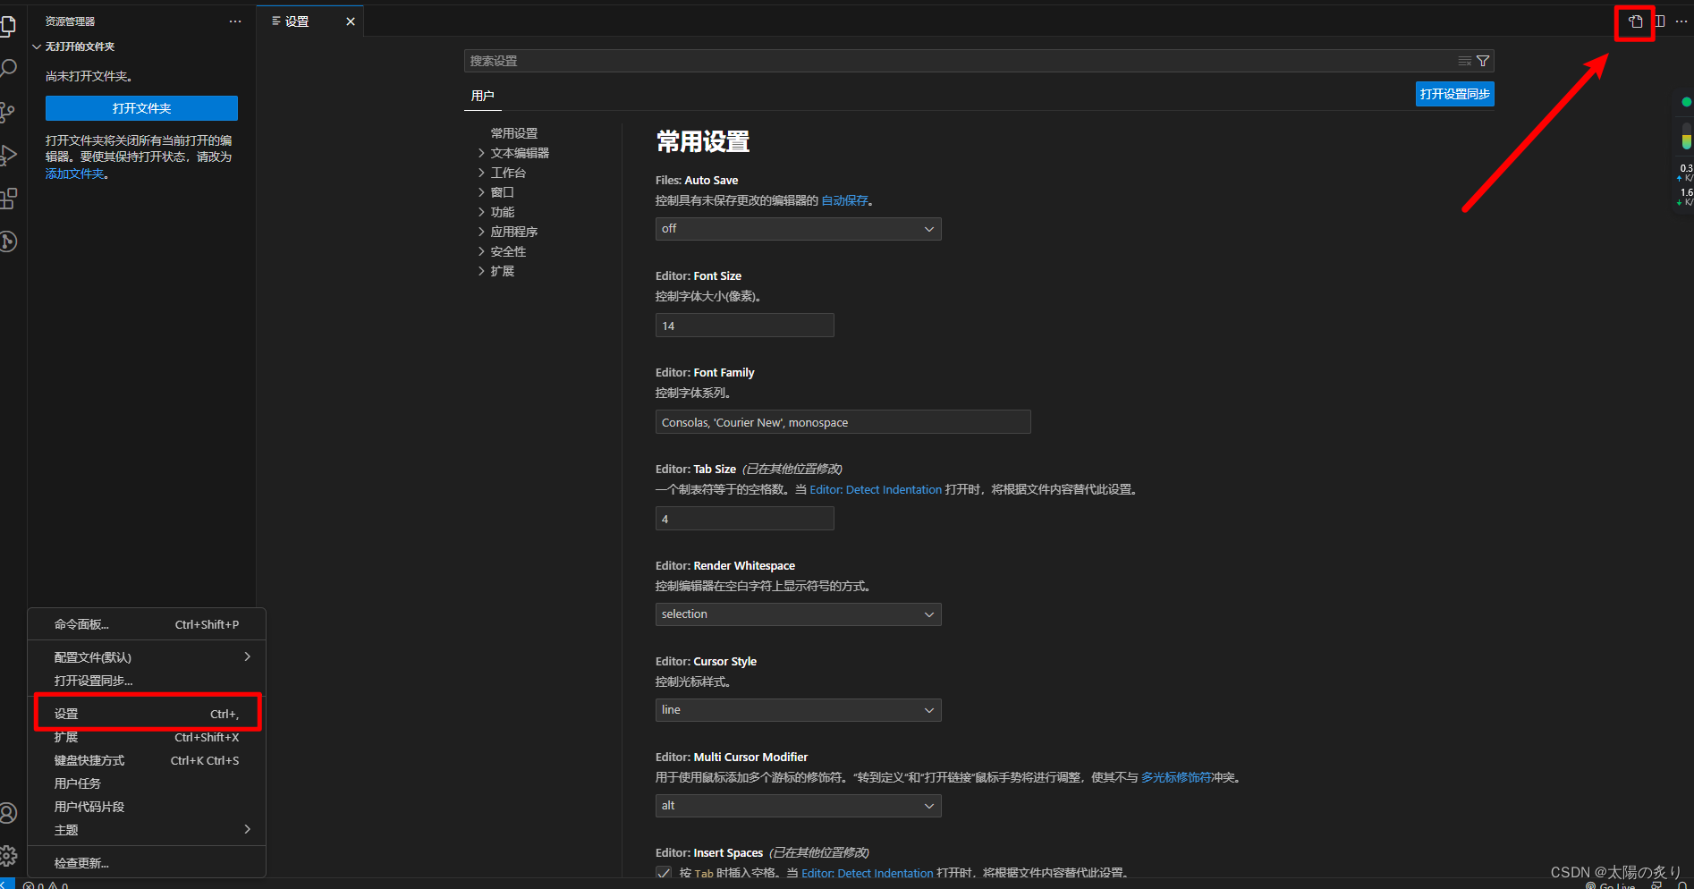Open the Source Control view

coord(7,113)
